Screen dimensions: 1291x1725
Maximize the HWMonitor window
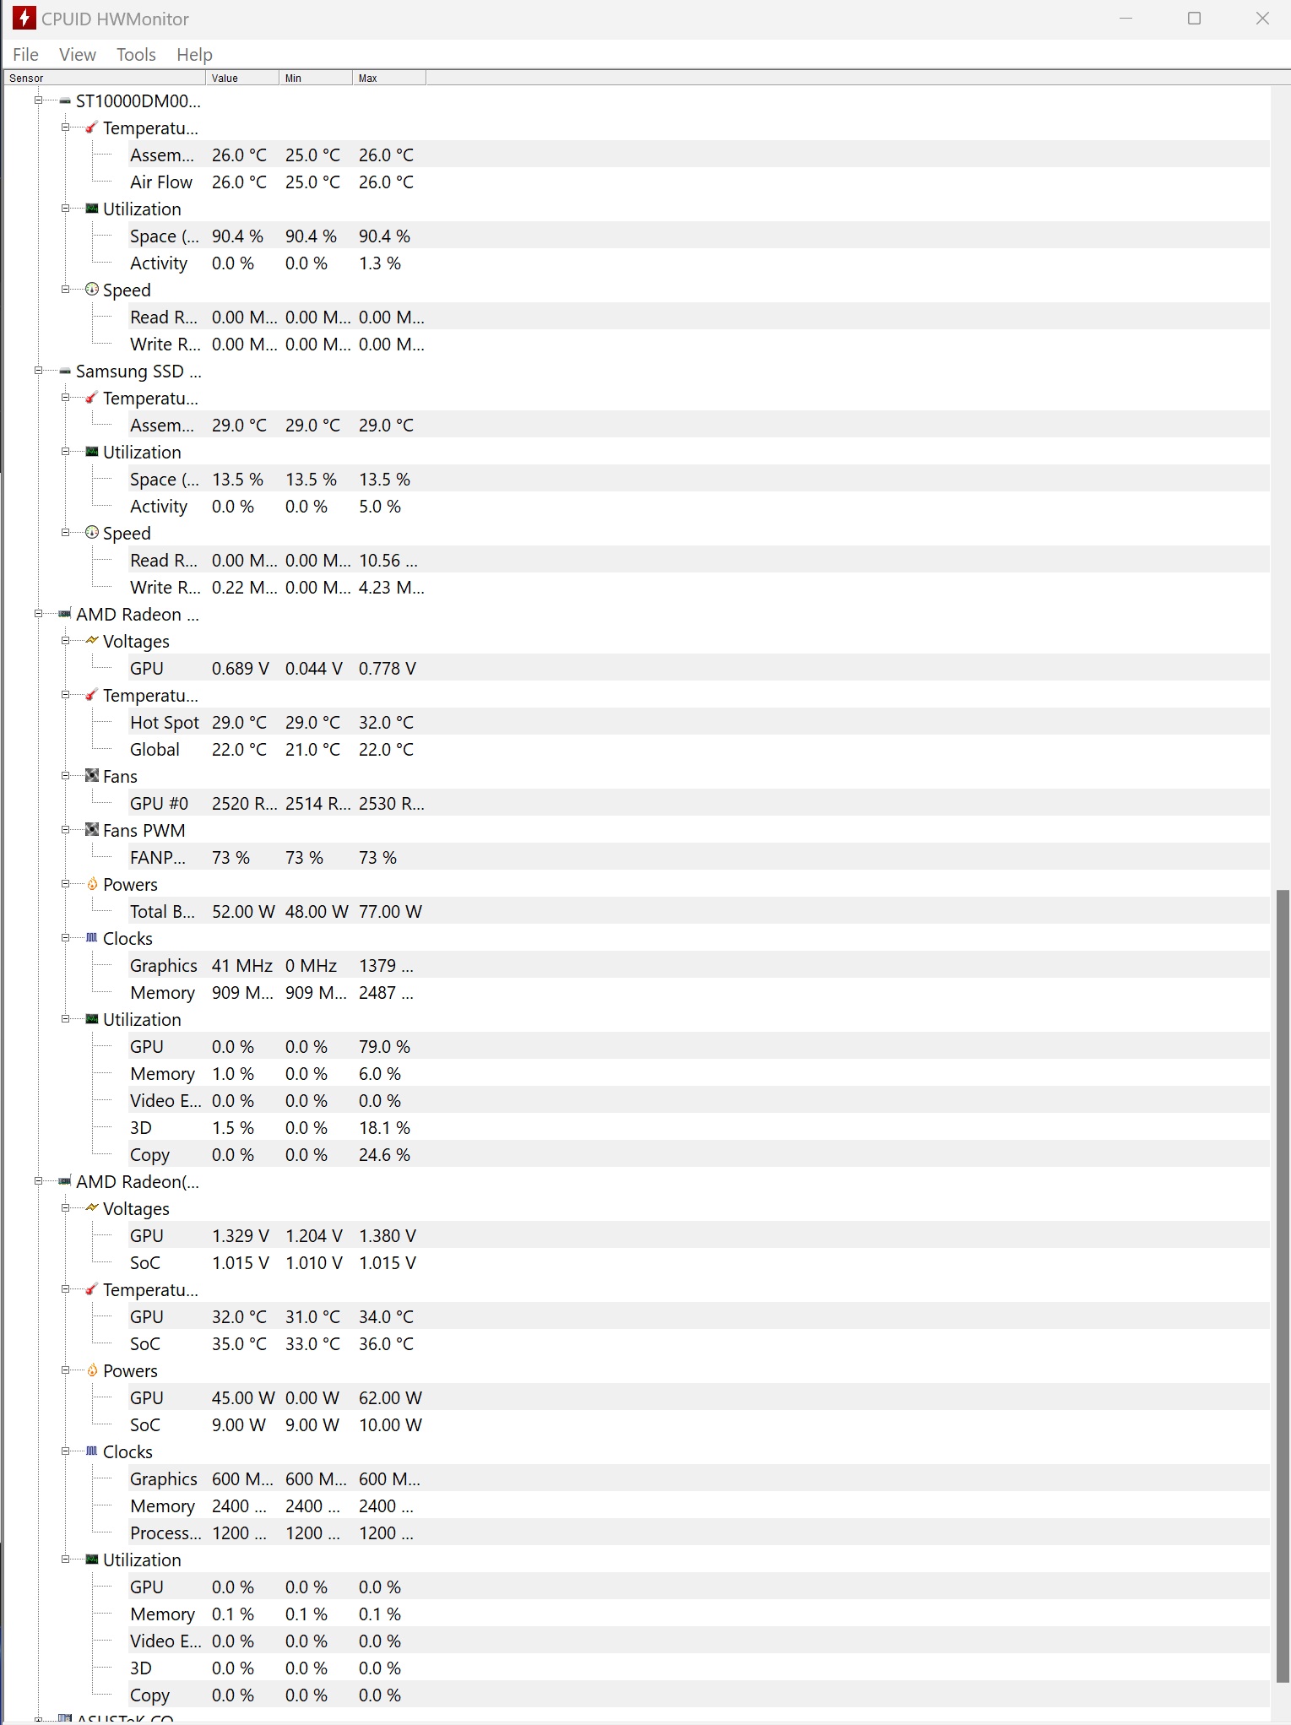coord(1194,18)
